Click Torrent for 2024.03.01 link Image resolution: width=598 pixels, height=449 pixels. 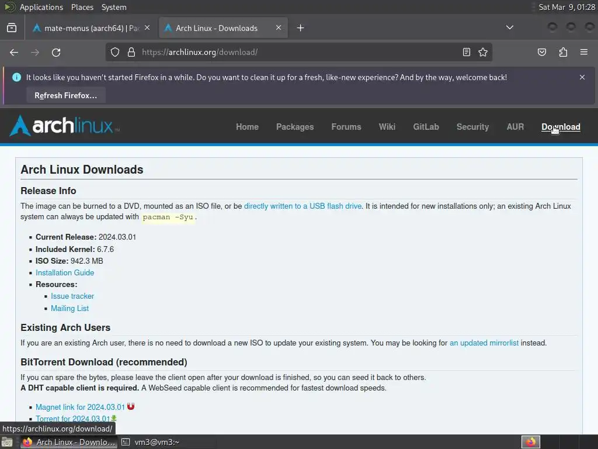72,419
